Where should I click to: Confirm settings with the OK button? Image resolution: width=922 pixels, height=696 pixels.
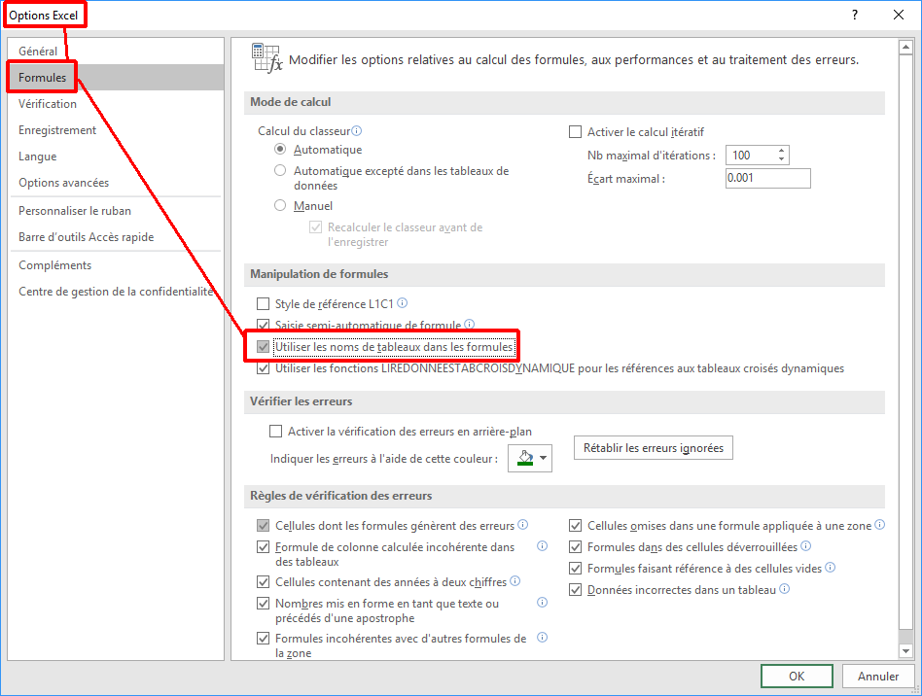(797, 676)
